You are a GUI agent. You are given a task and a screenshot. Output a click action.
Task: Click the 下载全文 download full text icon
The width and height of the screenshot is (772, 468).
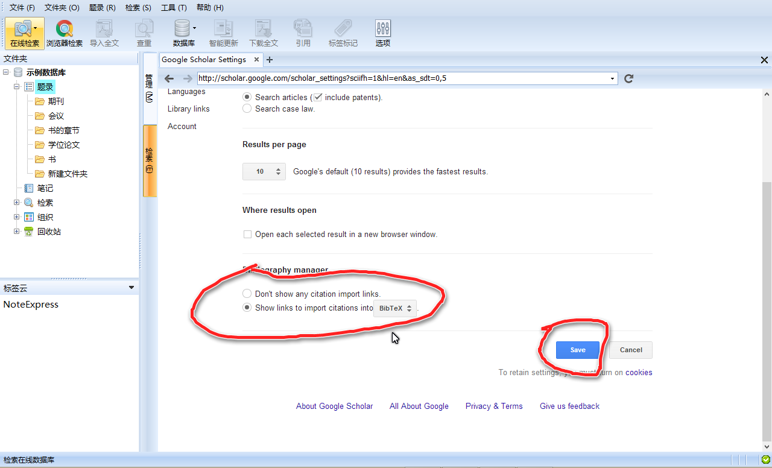pos(264,33)
